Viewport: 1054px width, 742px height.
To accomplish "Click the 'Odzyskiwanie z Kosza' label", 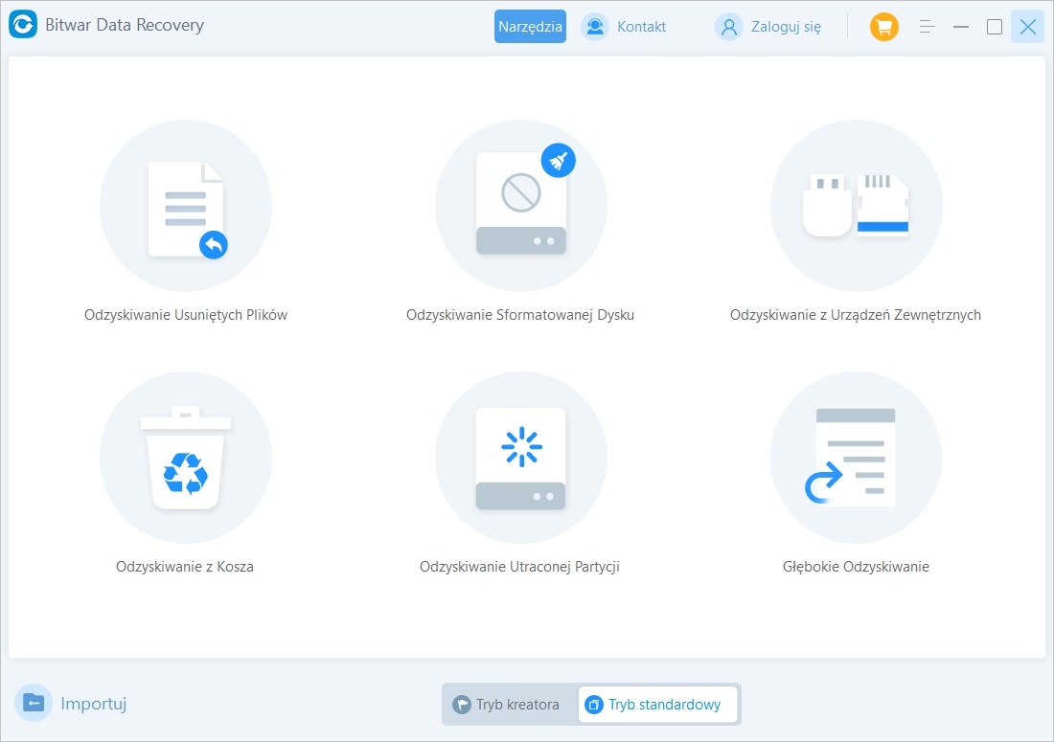I will [185, 567].
